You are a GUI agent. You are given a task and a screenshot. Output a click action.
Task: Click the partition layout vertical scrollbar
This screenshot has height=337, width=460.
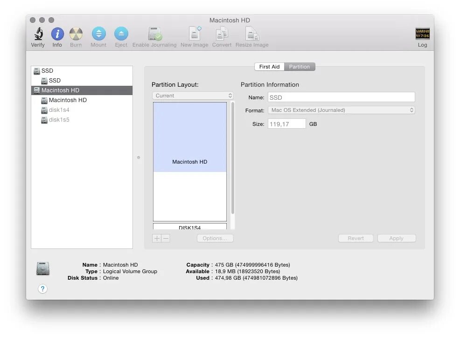pos(233,158)
